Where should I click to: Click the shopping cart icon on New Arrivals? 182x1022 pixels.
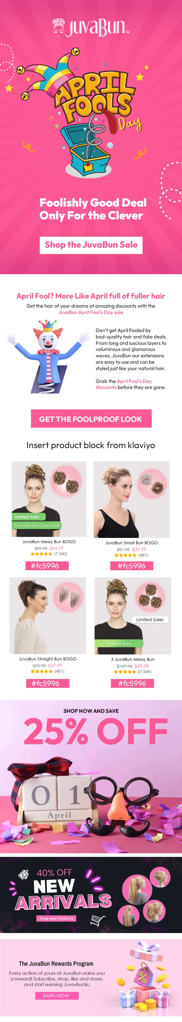(98, 919)
